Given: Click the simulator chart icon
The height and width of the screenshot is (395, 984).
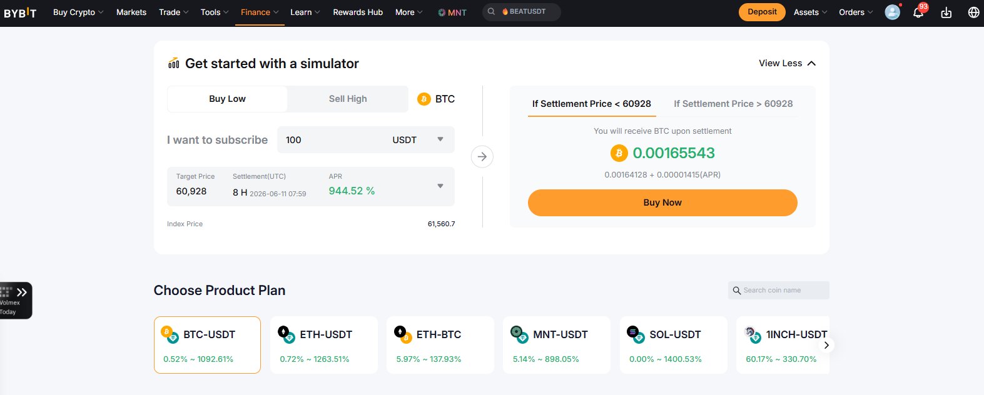Looking at the screenshot, I should click(x=173, y=63).
